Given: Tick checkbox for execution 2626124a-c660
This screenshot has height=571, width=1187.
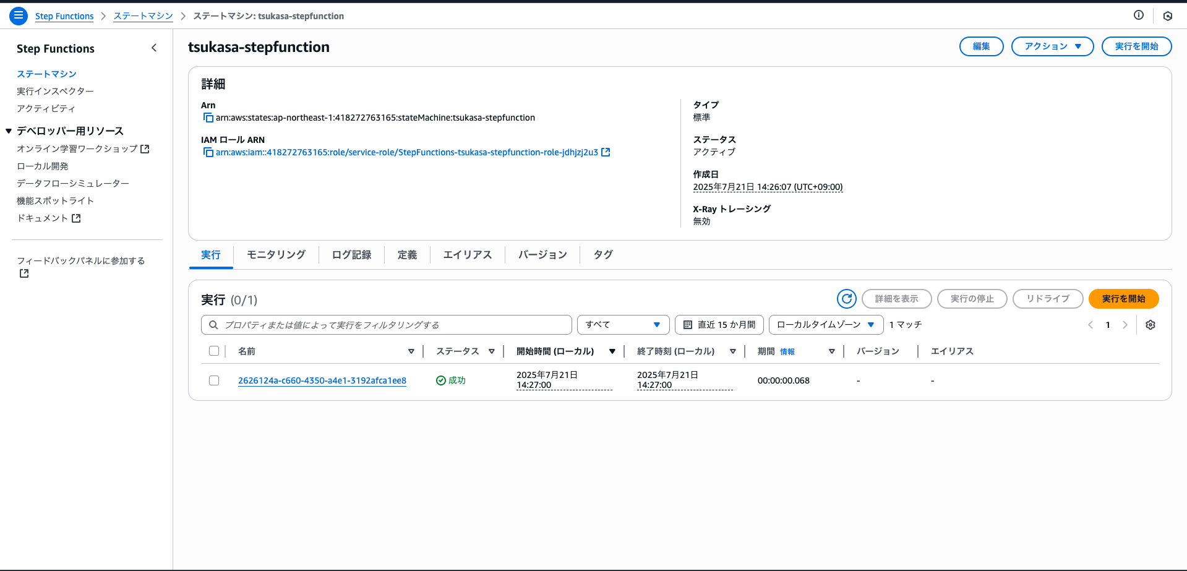Looking at the screenshot, I should point(214,380).
